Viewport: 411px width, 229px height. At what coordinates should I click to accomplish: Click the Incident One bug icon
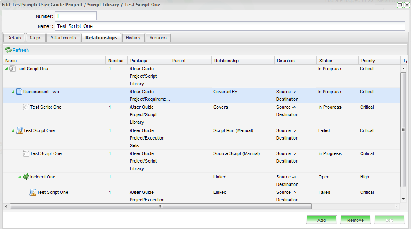point(26,177)
